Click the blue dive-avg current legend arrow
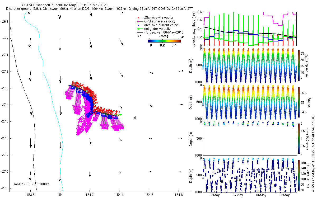Image resolution: width=317 pixels, height=198 pixels. 139,25
